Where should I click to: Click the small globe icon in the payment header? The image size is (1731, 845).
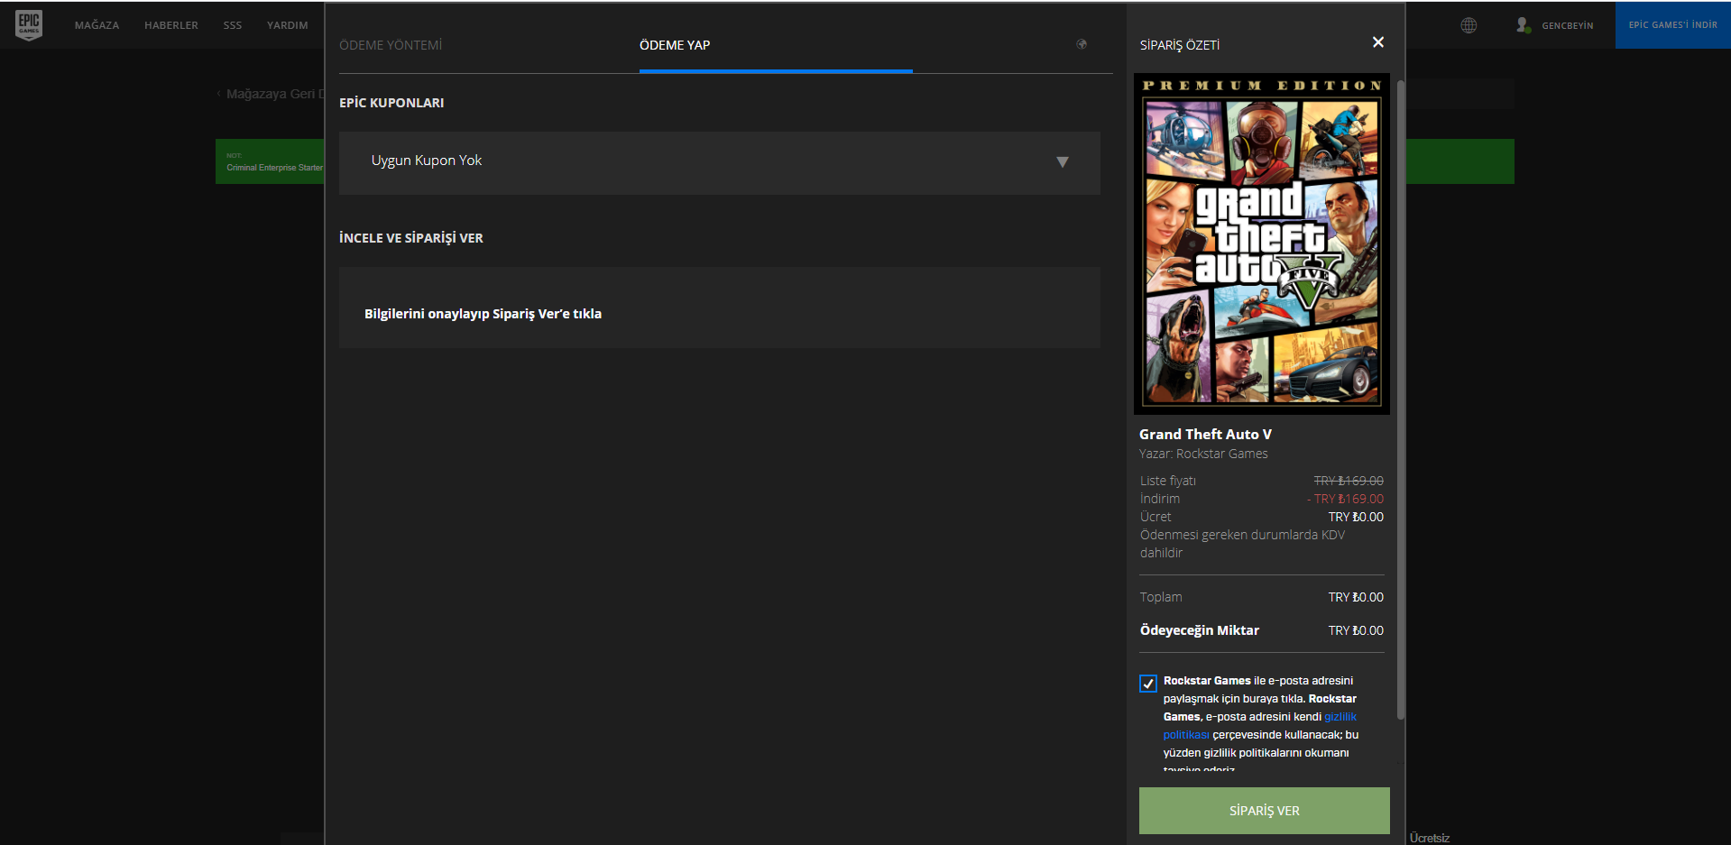click(x=1082, y=44)
